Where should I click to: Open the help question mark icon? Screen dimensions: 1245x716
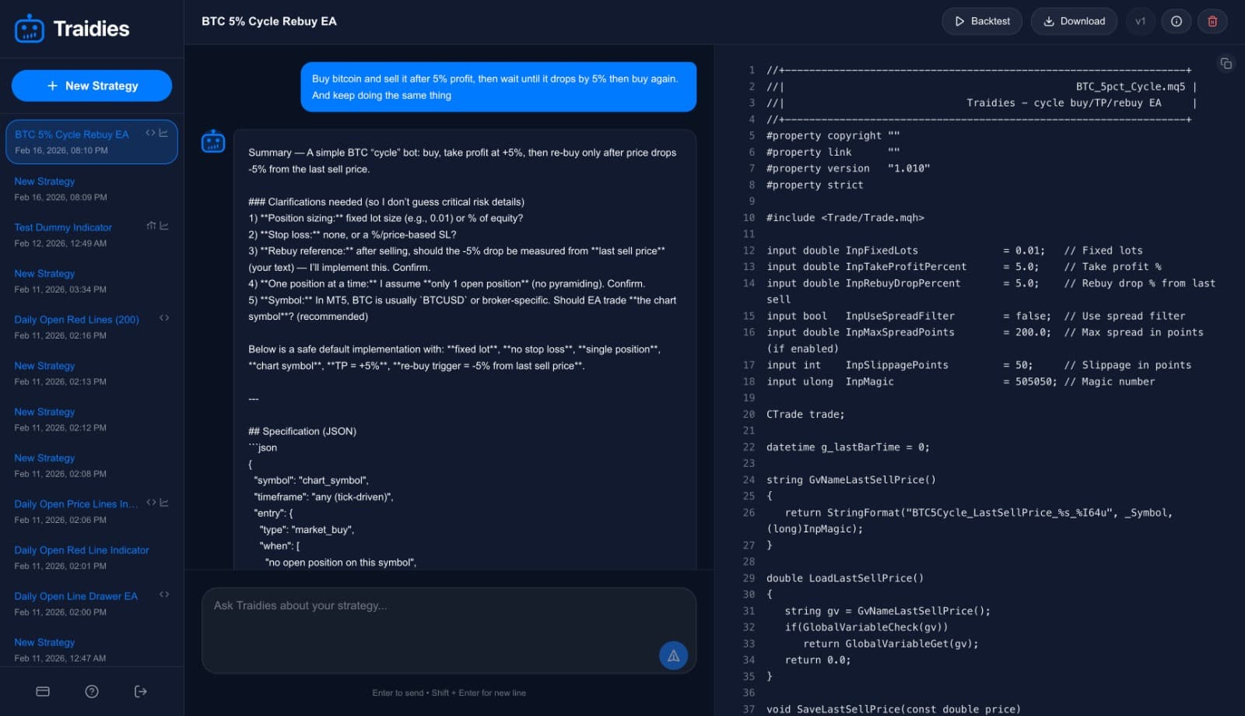[x=92, y=692]
